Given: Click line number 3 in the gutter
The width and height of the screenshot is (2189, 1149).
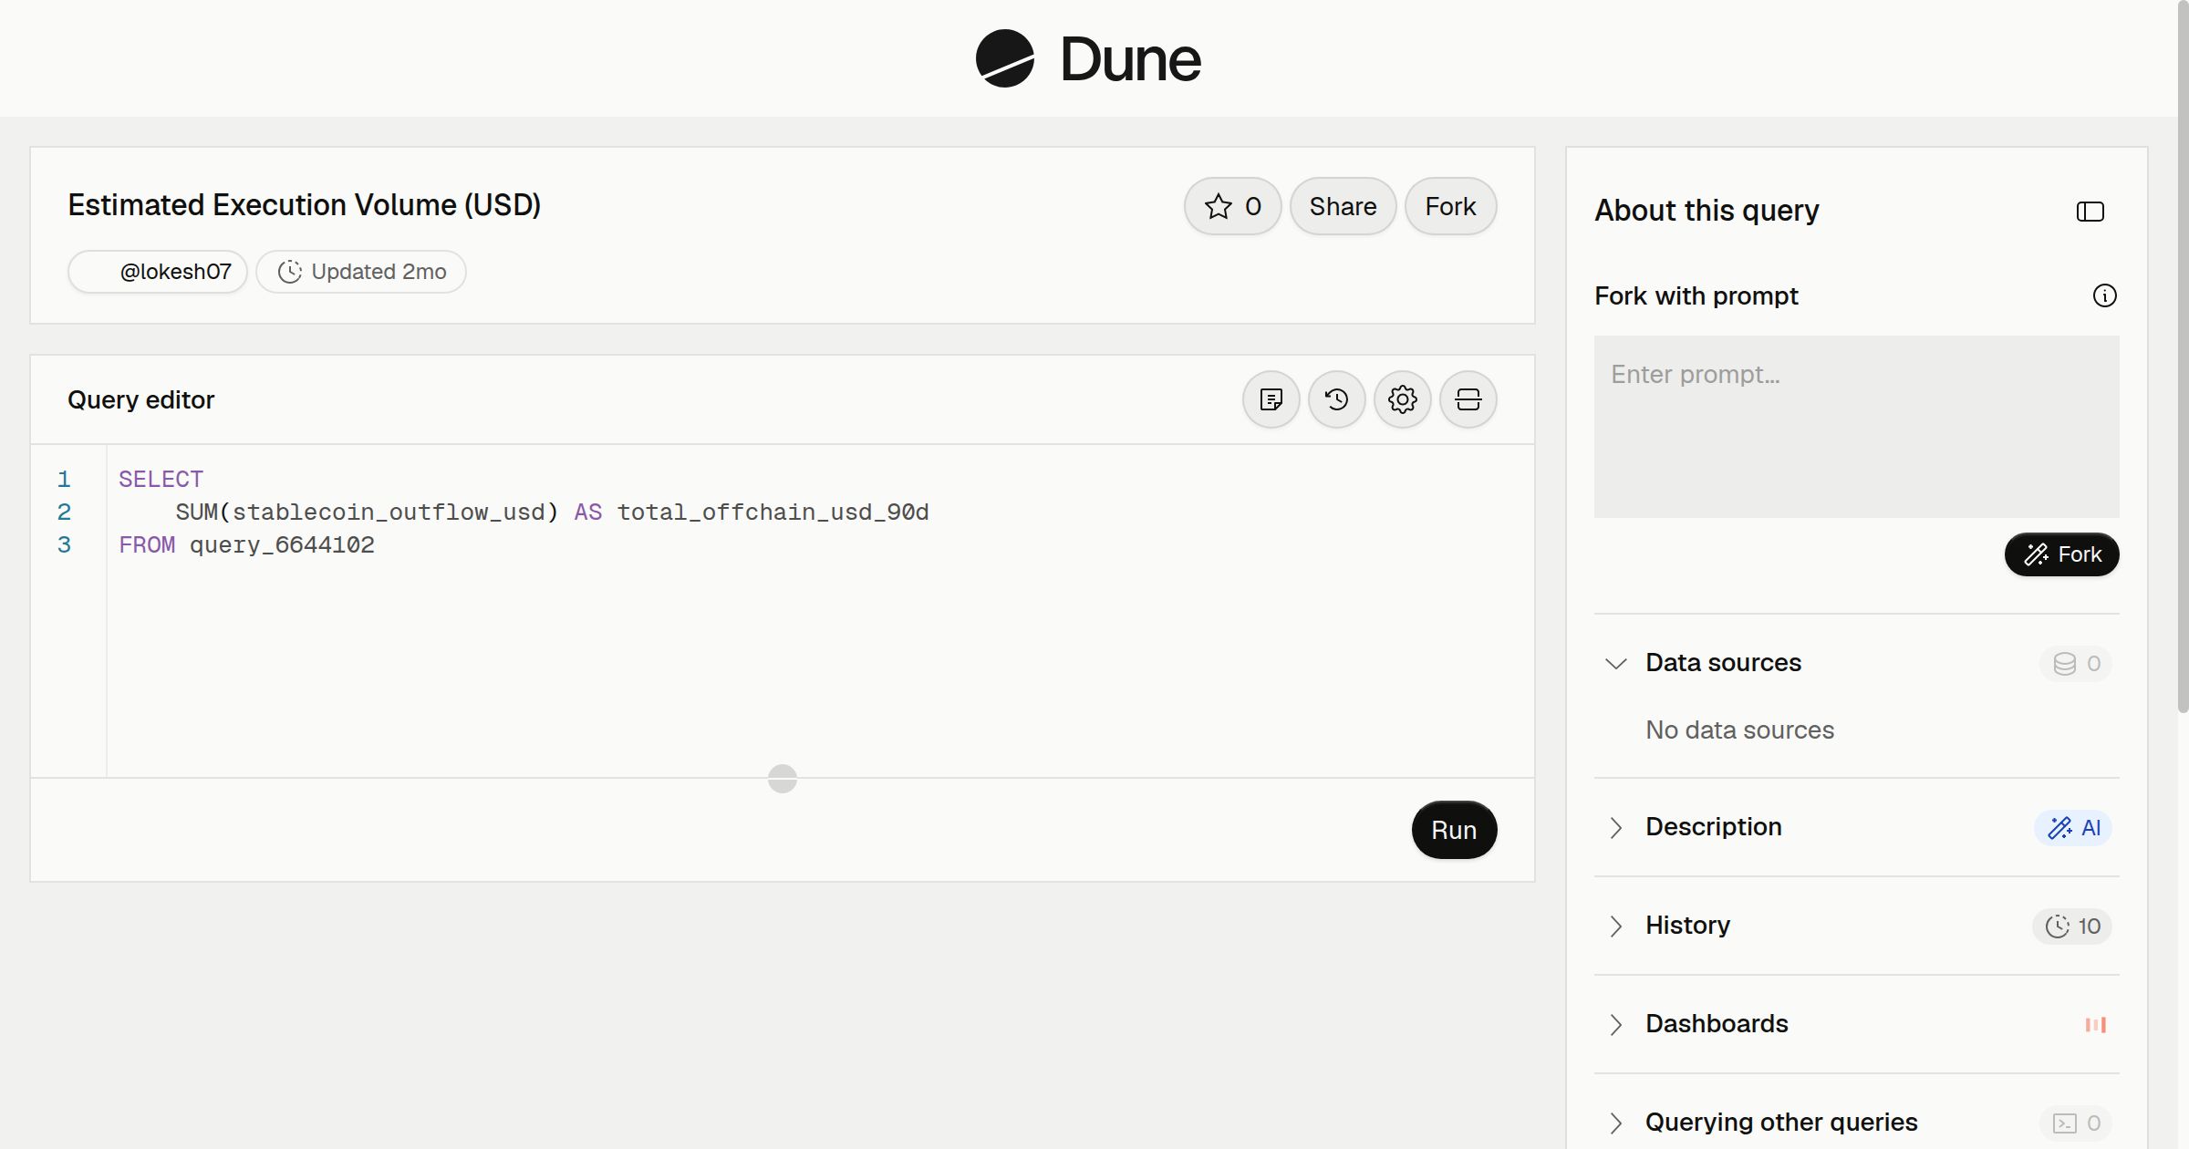Looking at the screenshot, I should 64,545.
